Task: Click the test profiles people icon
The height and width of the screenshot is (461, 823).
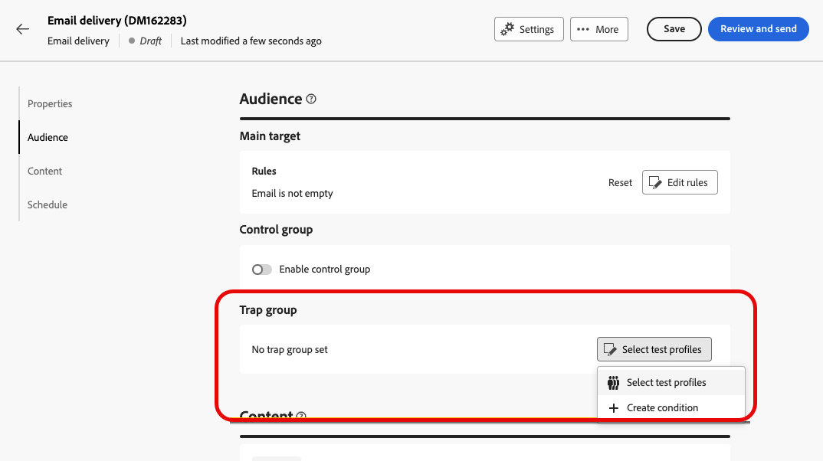Action: pyautogui.click(x=613, y=383)
